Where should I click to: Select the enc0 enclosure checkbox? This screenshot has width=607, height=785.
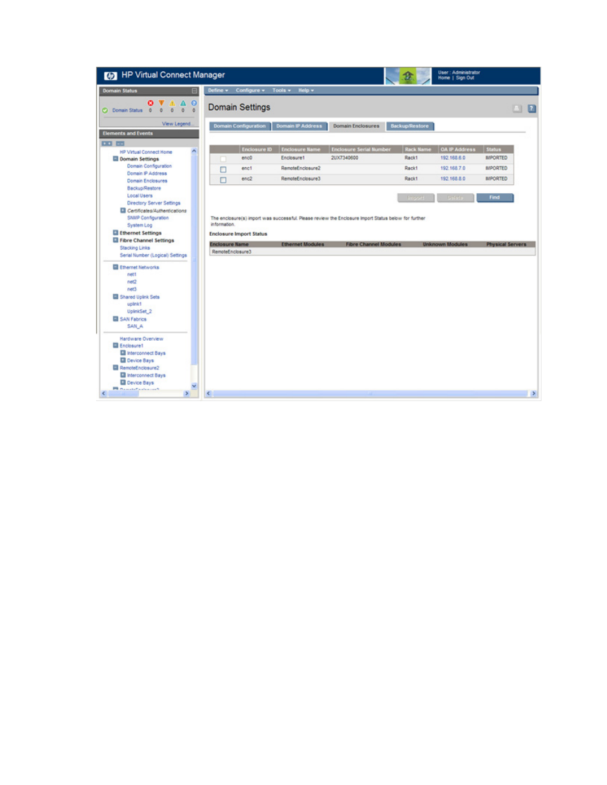(223, 159)
